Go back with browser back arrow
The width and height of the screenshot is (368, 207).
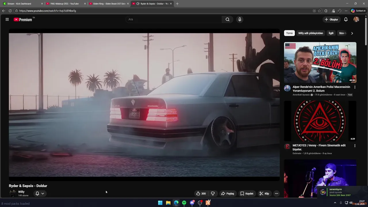[3, 11]
